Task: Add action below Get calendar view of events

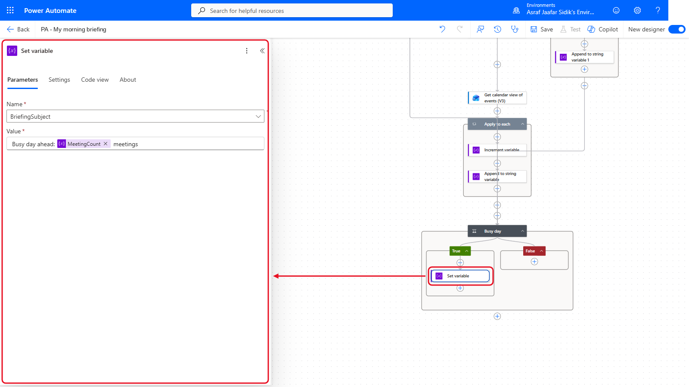Action: pos(497,111)
